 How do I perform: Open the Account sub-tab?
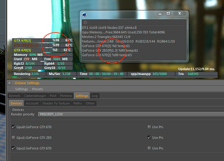pos(32,103)
